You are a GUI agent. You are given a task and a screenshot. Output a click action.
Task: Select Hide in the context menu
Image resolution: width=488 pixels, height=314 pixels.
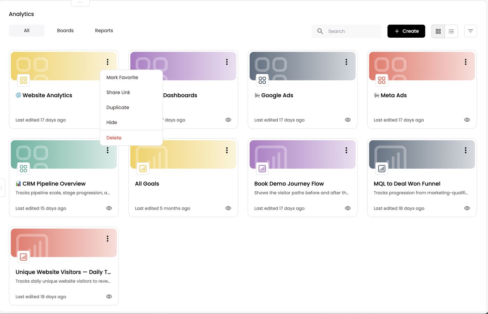click(x=131, y=122)
